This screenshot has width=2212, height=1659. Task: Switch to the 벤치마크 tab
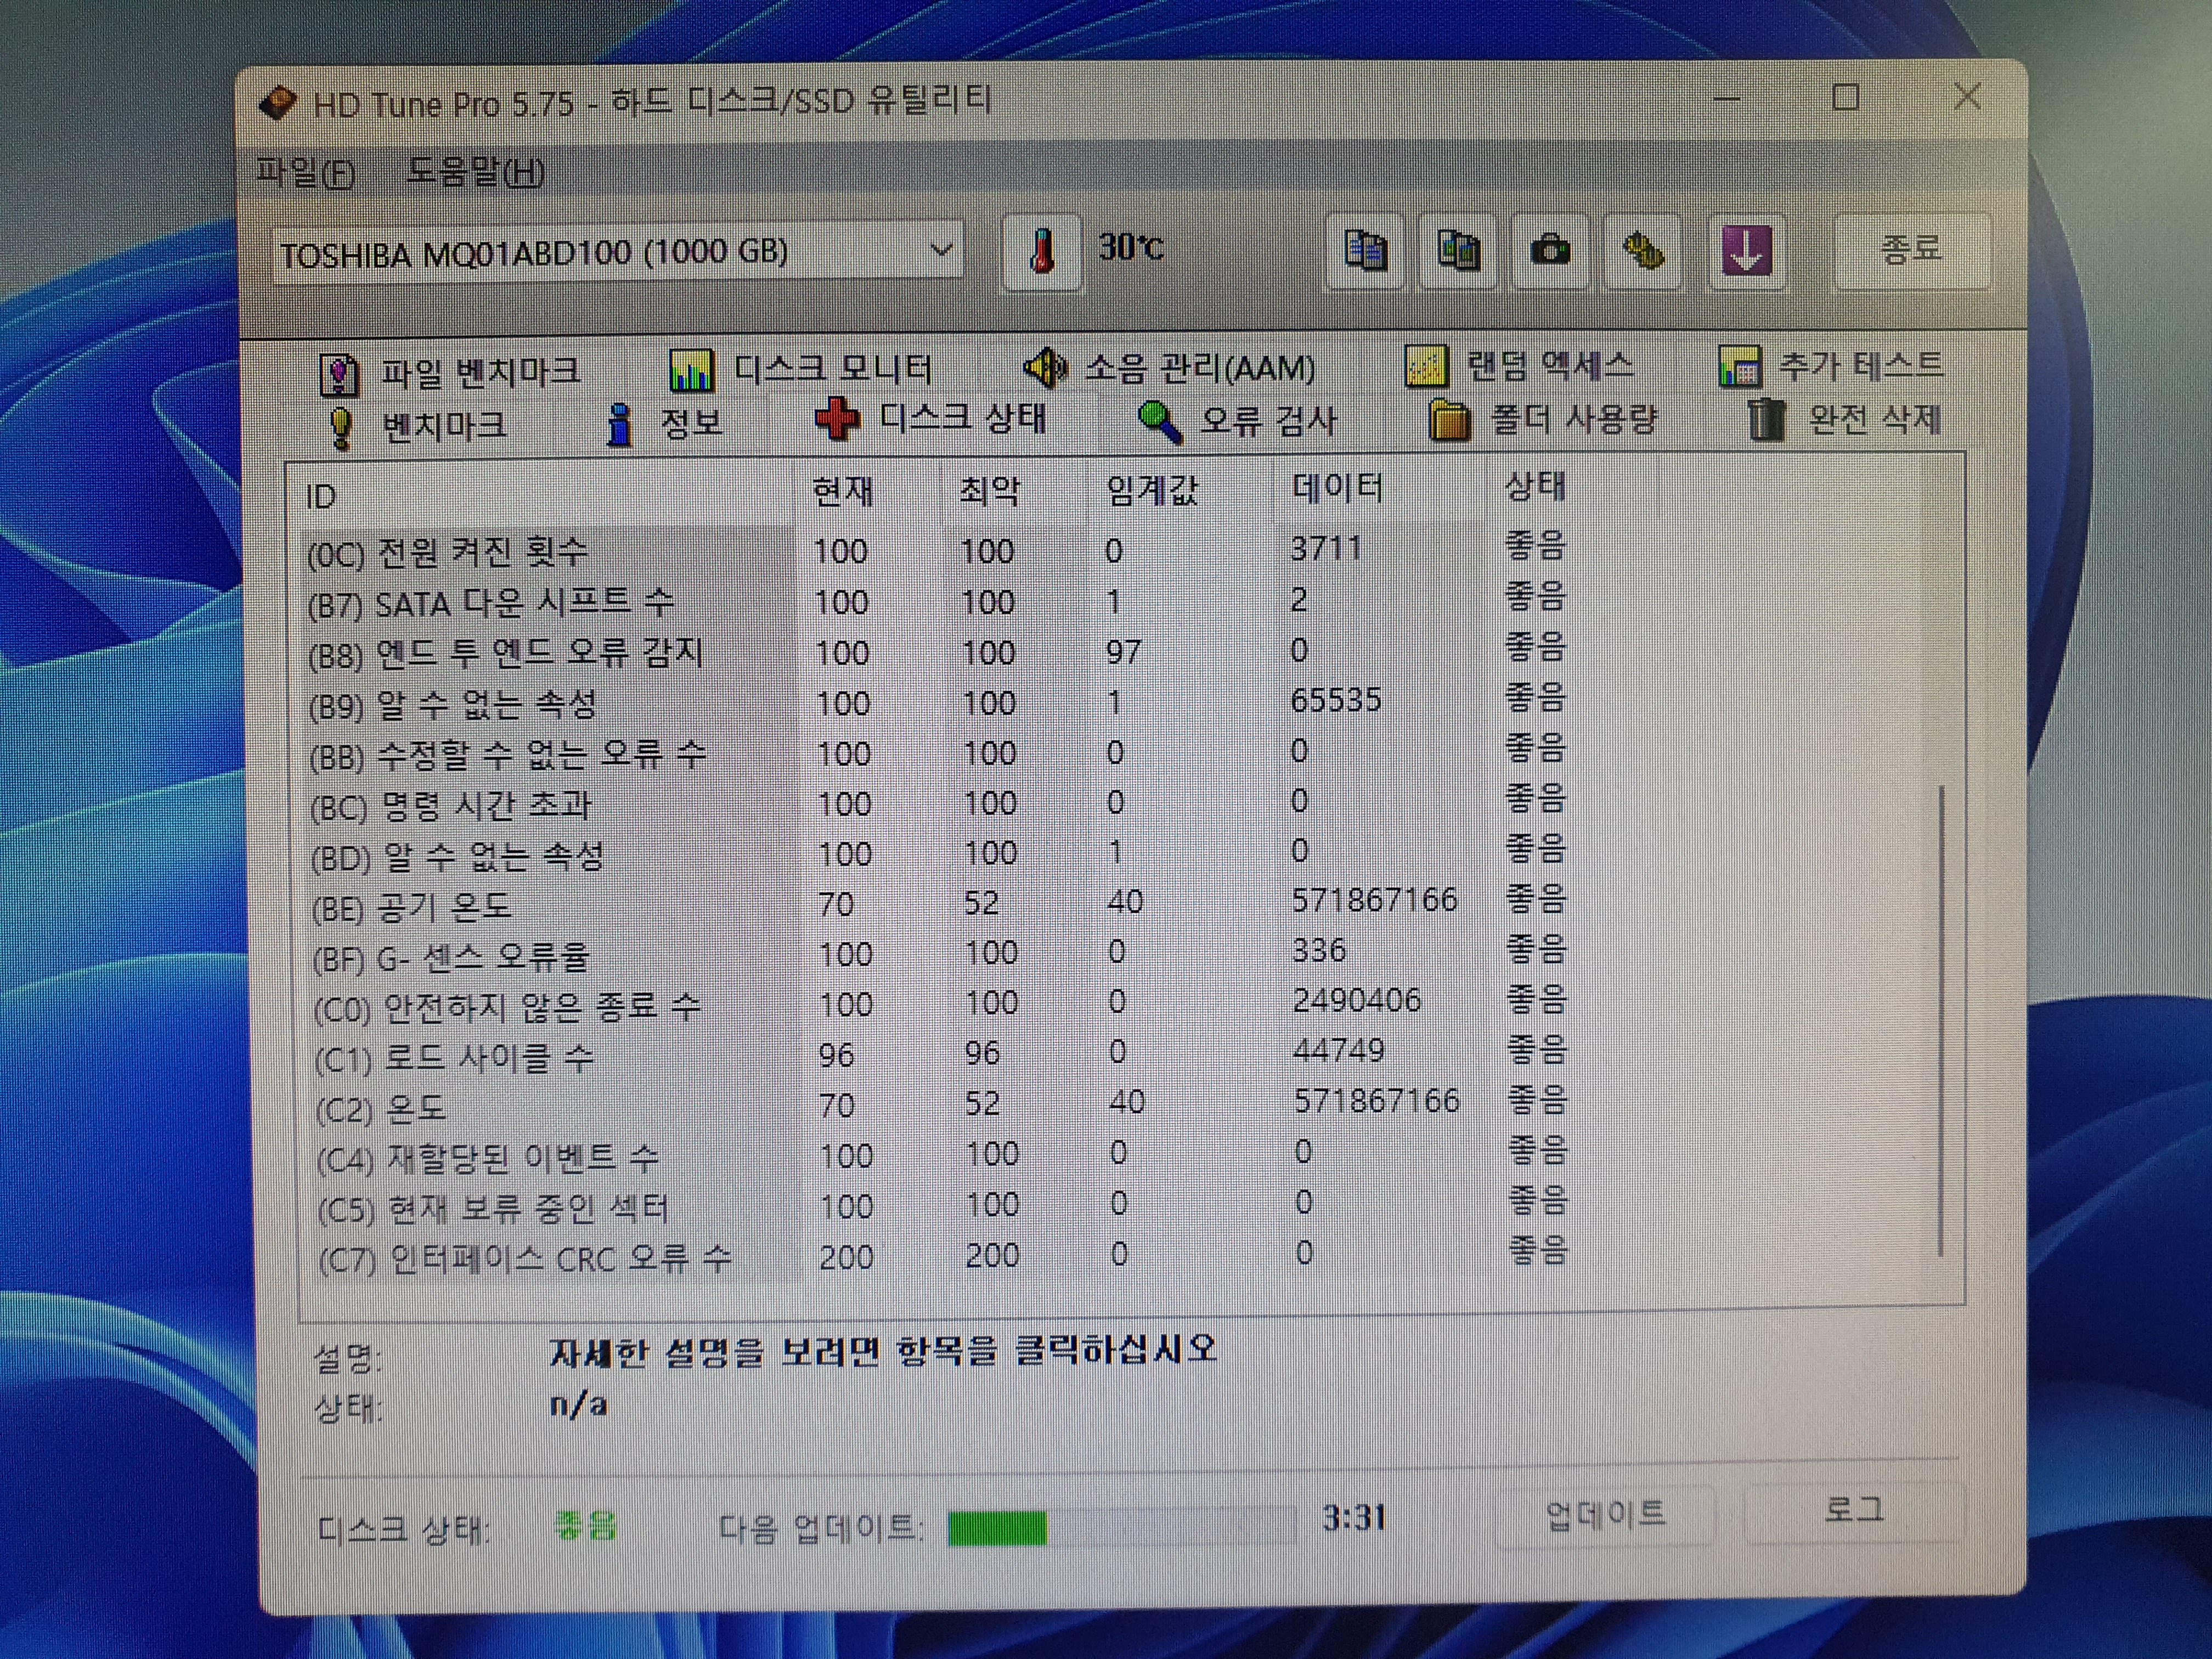[417, 426]
